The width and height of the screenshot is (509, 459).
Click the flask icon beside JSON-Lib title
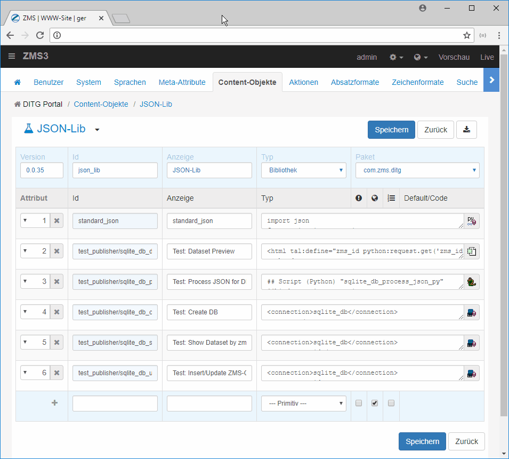click(x=29, y=129)
